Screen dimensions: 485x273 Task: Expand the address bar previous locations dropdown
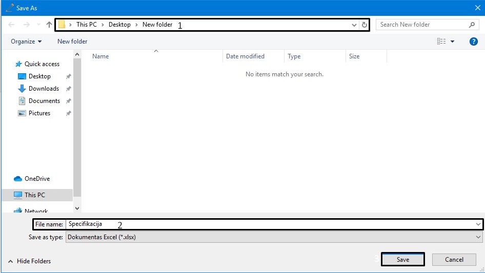click(x=354, y=25)
